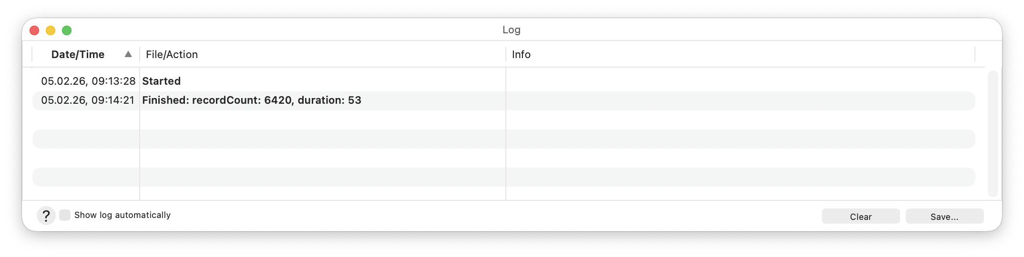1024x257 pixels.
Task: Click the 09:14:21 timestamp cell
Action: point(88,100)
